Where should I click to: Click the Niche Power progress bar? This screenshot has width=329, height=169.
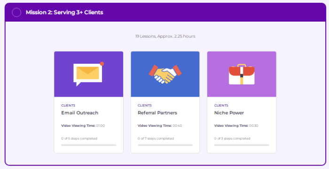242,145
